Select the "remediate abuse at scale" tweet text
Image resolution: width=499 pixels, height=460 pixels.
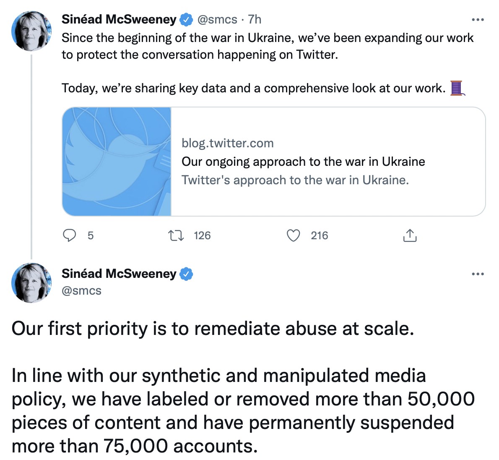tap(213, 328)
